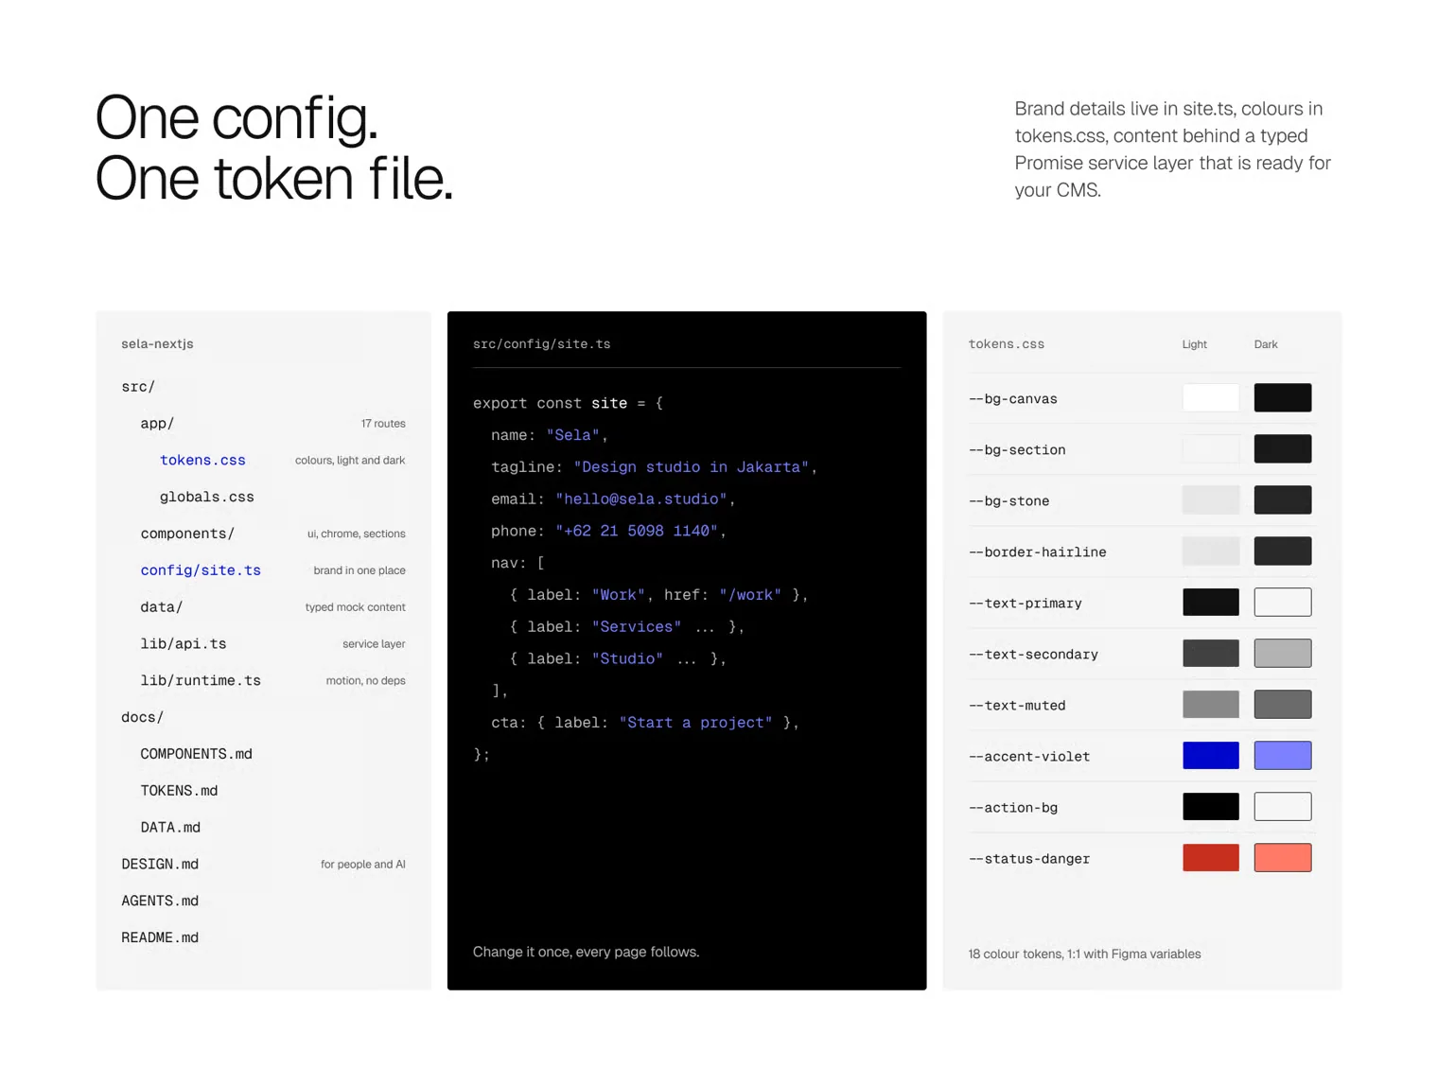Select the globals.css file
Viewport: 1438px width, 1086px height.
[x=207, y=497]
